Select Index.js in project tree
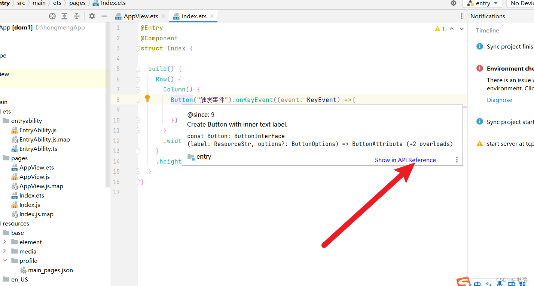This screenshot has height=286, width=534. [x=30, y=205]
